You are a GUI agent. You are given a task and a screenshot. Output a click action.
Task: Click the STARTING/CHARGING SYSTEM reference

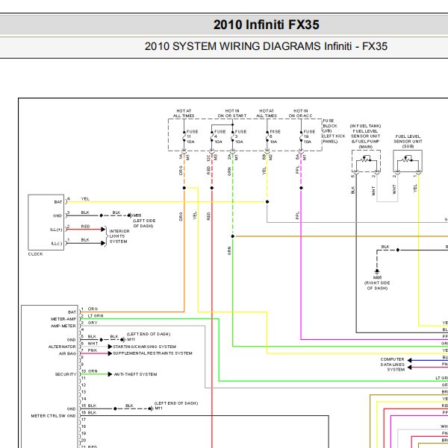click(144, 347)
